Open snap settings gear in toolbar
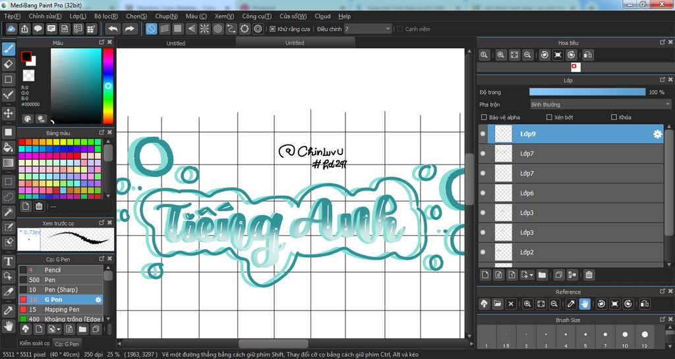 pyautogui.click(x=258, y=29)
